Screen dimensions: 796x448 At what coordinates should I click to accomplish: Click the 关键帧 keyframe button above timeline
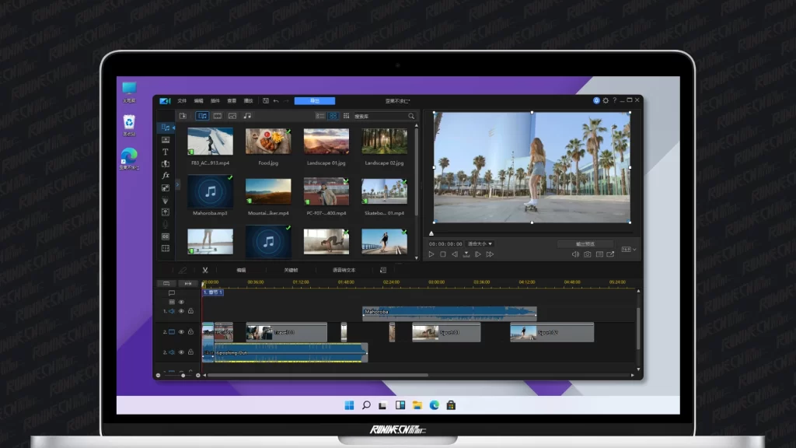[x=291, y=270]
